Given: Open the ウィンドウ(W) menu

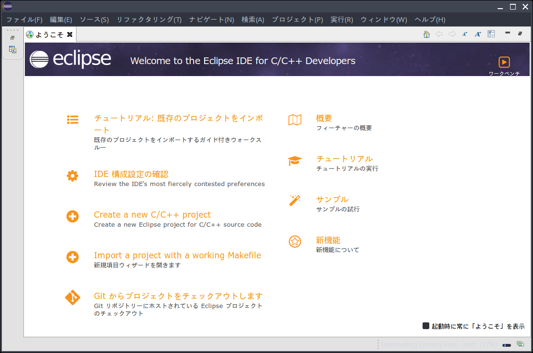Looking at the screenshot, I should pos(384,20).
